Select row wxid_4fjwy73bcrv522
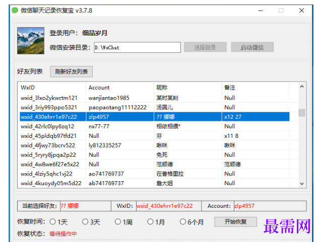The image size is (320, 242). point(155,145)
